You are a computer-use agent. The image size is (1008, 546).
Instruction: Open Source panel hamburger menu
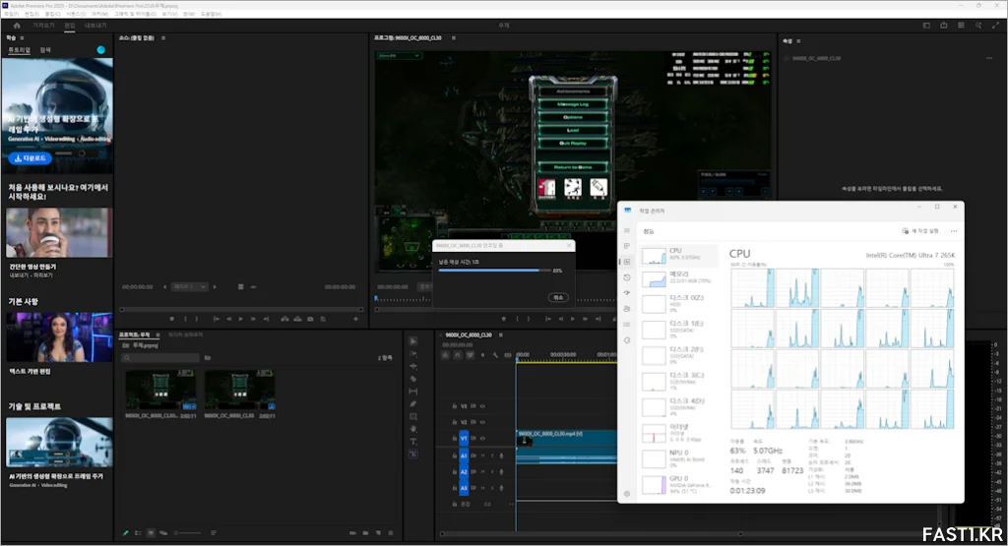pyautogui.click(x=163, y=38)
